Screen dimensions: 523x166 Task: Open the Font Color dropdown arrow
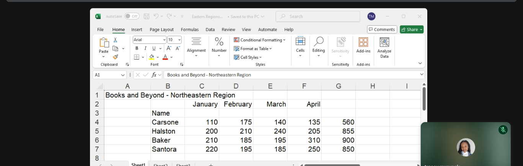(x=172, y=57)
